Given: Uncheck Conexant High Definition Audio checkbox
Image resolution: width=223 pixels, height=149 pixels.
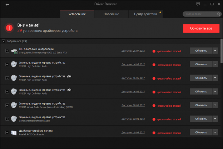Looking at the screenshot, I should pyautogui.click(x=7, y=119).
